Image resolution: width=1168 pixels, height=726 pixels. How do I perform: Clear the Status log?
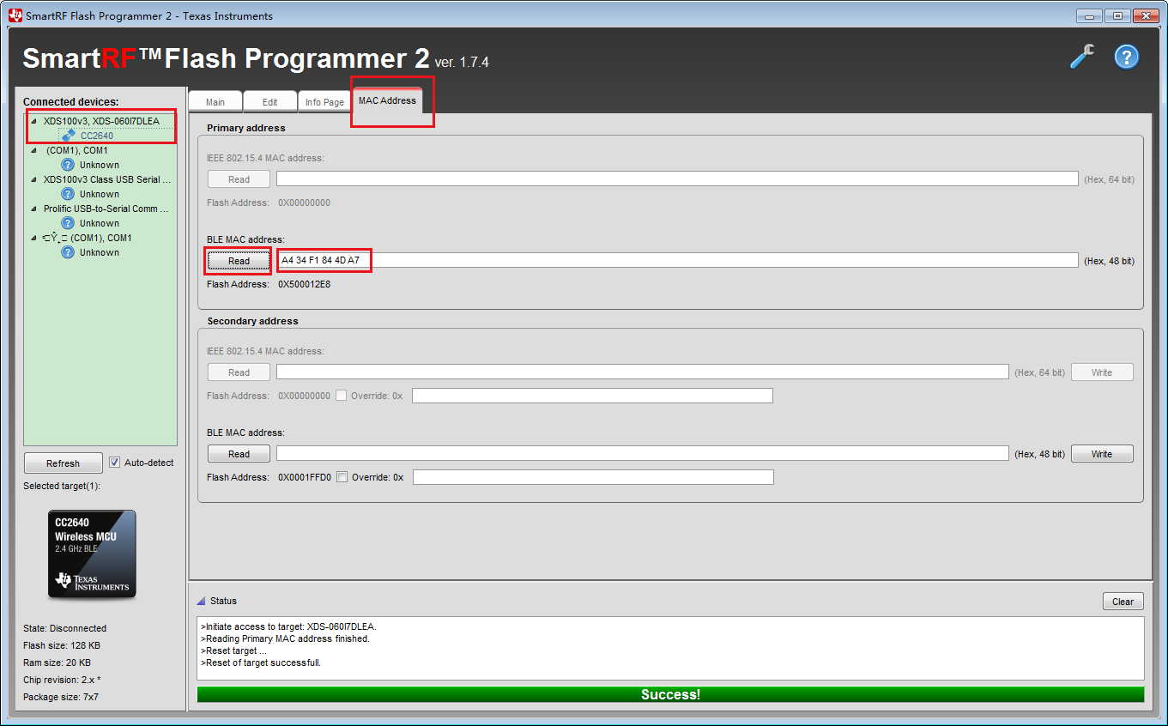pyautogui.click(x=1123, y=602)
